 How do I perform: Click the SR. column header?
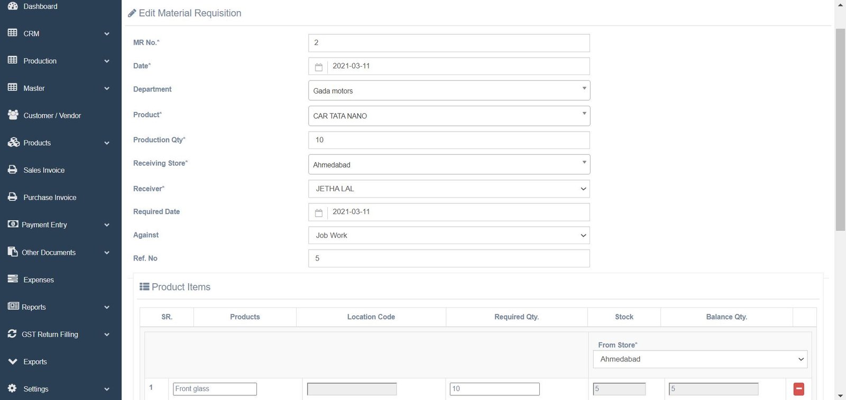pos(167,317)
